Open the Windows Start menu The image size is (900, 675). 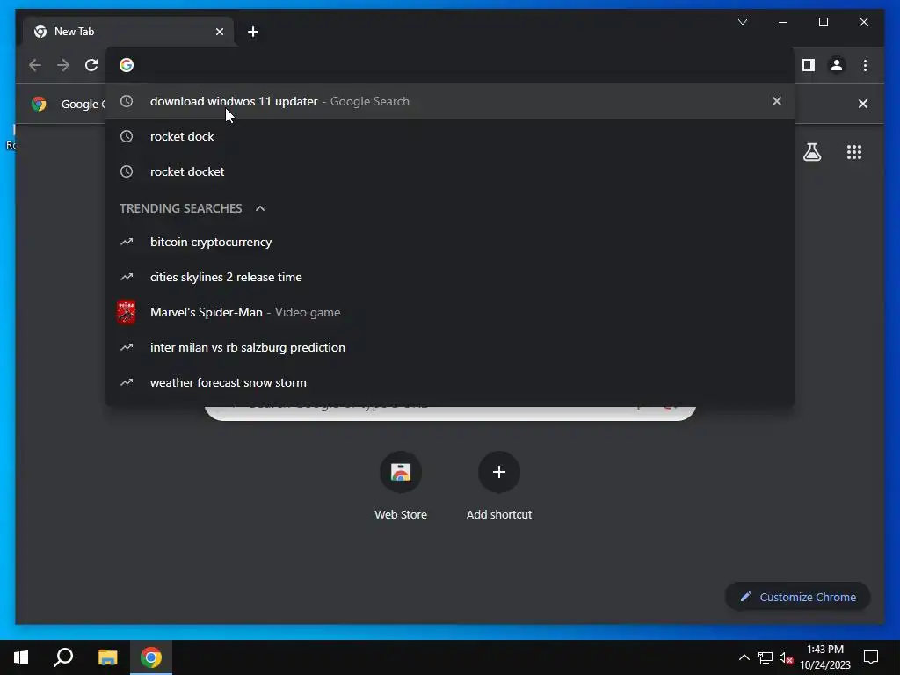[x=21, y=657]
